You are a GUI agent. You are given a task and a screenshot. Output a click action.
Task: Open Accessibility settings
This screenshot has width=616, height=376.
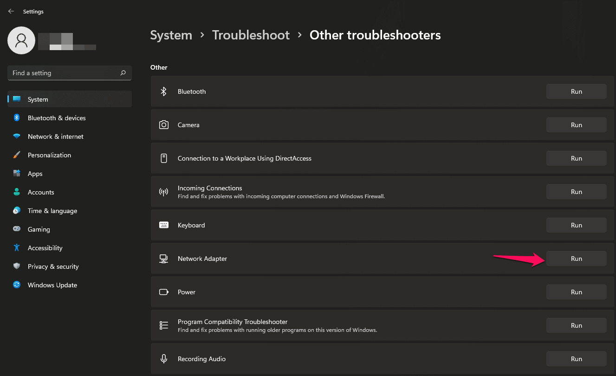(x=70, y=248)
